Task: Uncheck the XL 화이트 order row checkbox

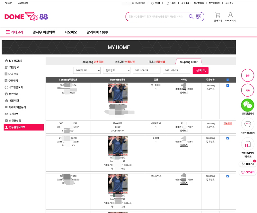Action: click(227, 85)
